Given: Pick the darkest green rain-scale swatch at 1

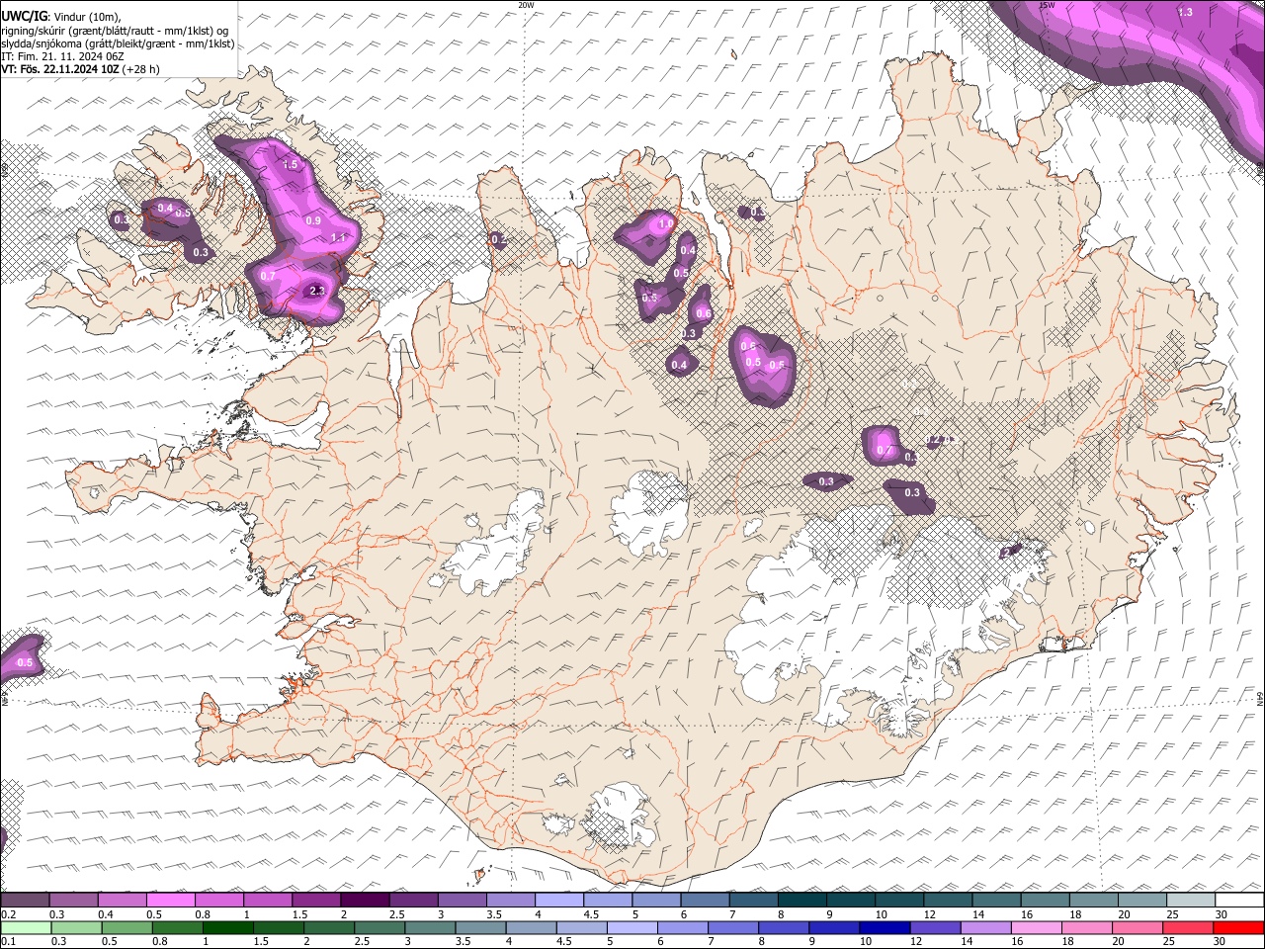Looking at the screenshot, I should [x=227, y=927].
